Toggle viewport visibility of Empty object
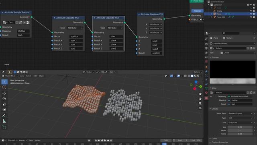257x145 pixels. pyautogui.click(x=251, y=11)
